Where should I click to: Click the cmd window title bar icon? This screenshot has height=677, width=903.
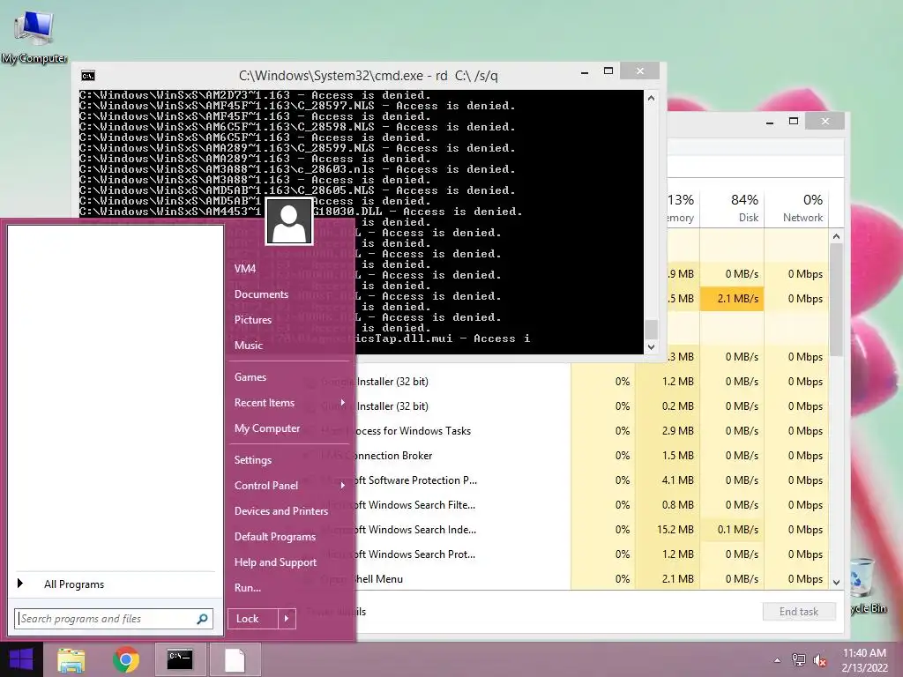coord(87,76)
